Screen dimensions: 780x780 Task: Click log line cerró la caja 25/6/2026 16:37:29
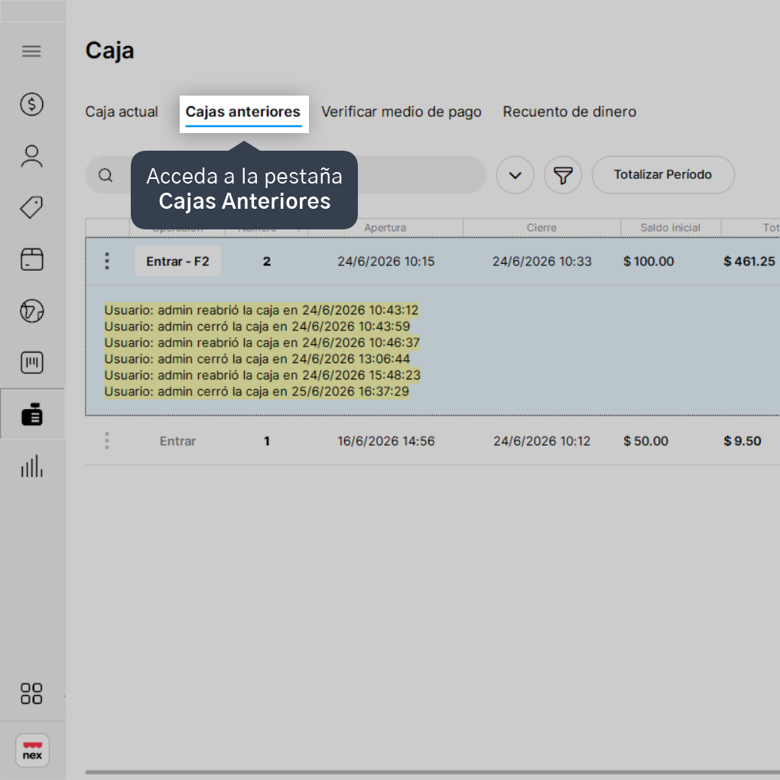(256, 392)
